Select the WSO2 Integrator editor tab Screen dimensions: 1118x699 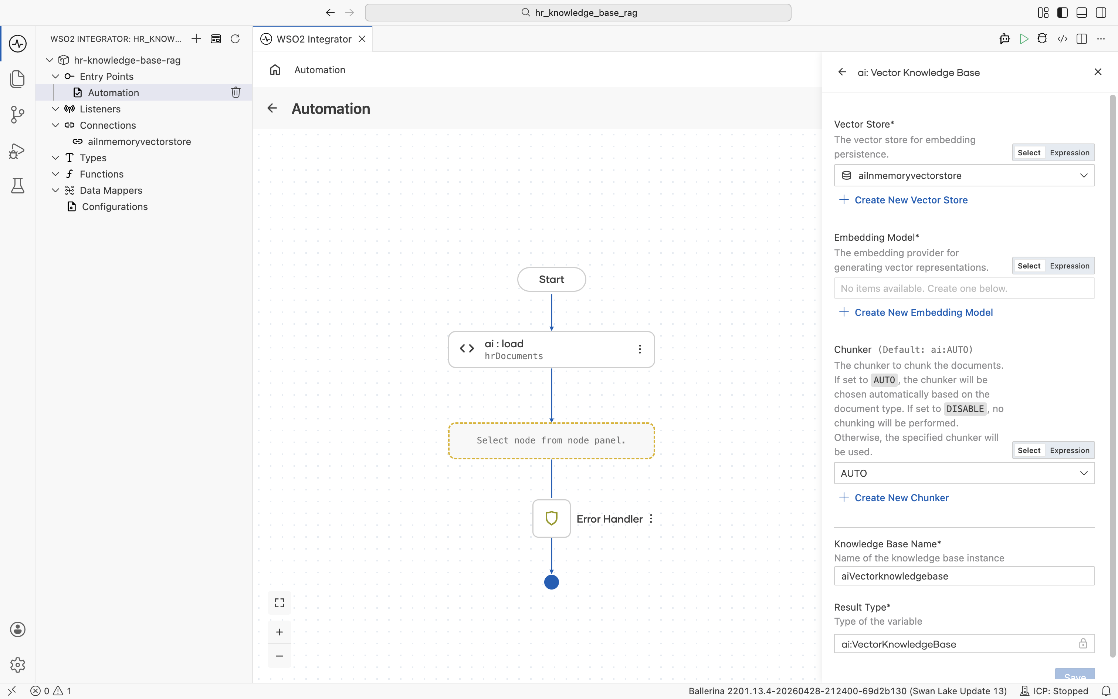click(x=314, y=39)
